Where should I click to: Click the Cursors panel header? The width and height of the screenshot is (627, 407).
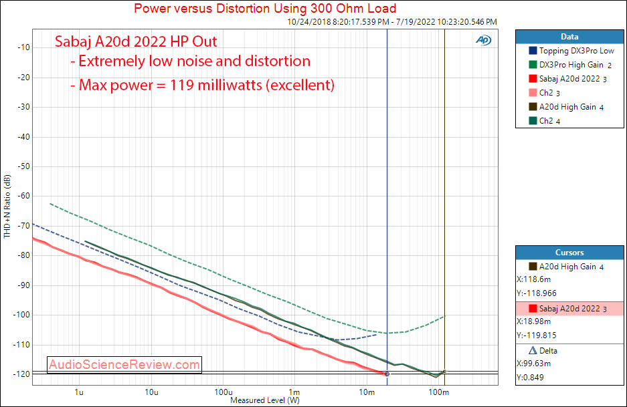pos(569,253)
